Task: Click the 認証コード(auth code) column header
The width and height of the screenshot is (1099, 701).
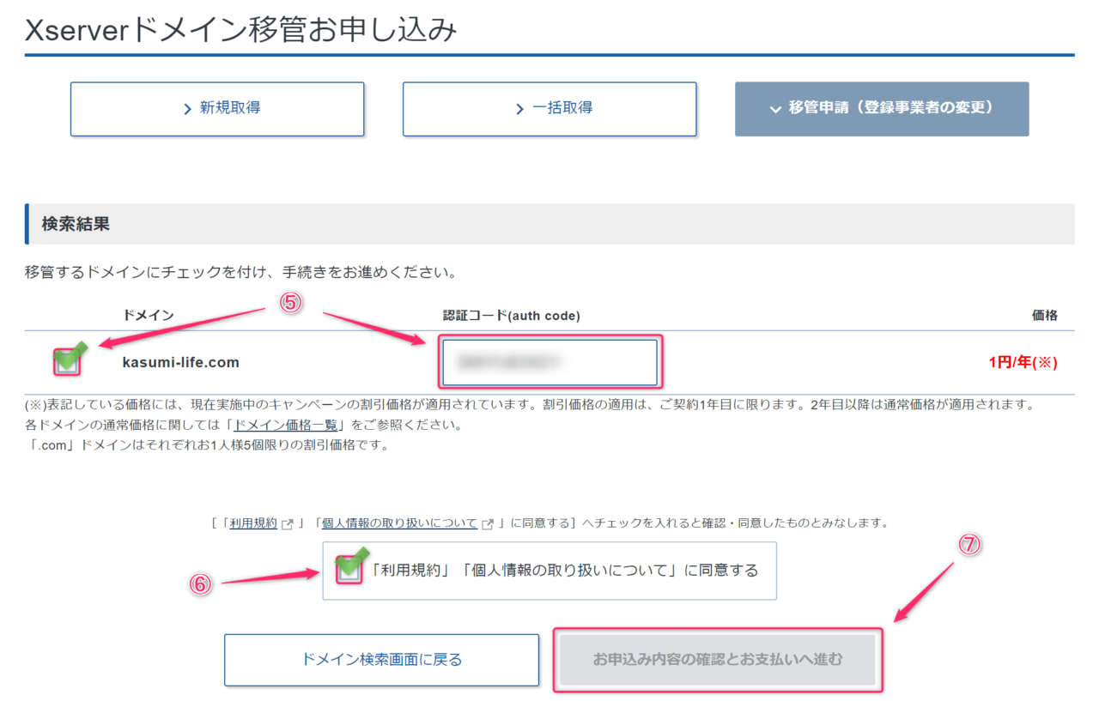Action: click(x=512, y=316)
